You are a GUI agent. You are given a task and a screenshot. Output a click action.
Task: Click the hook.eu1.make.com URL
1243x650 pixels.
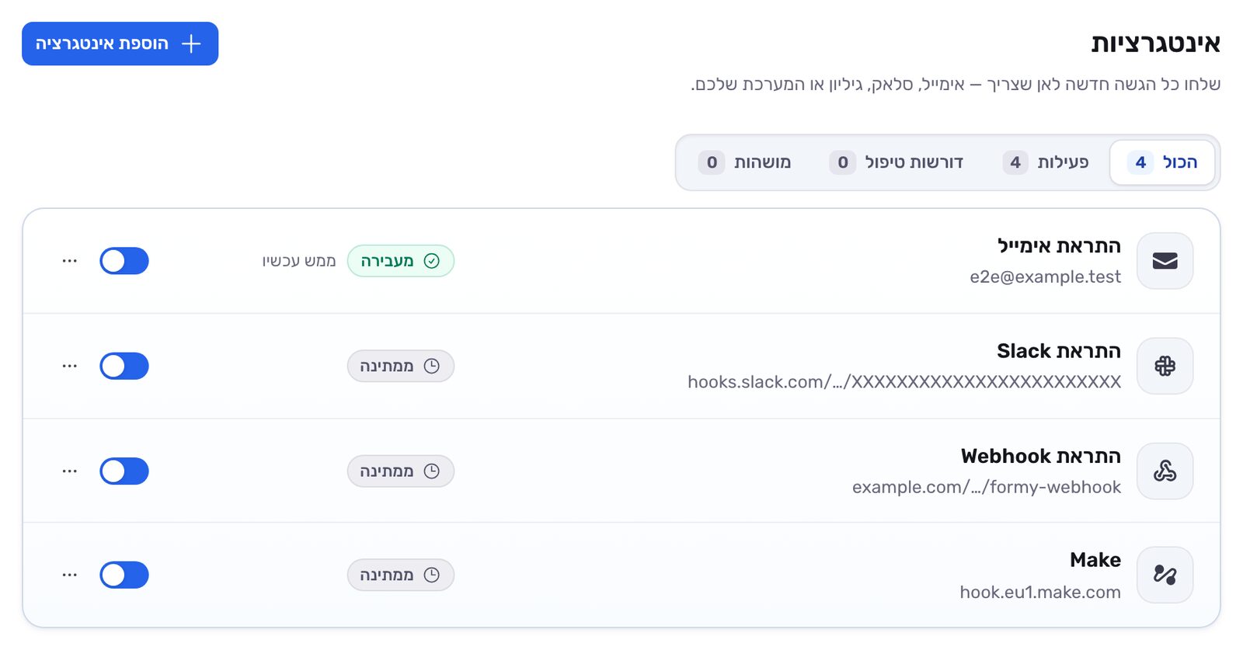coord(1040,592)
